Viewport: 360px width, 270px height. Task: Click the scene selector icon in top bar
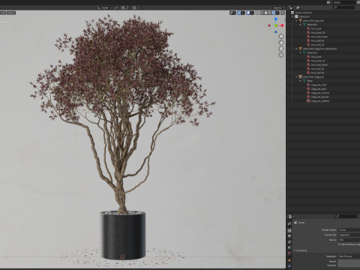[x=328, y=2]
